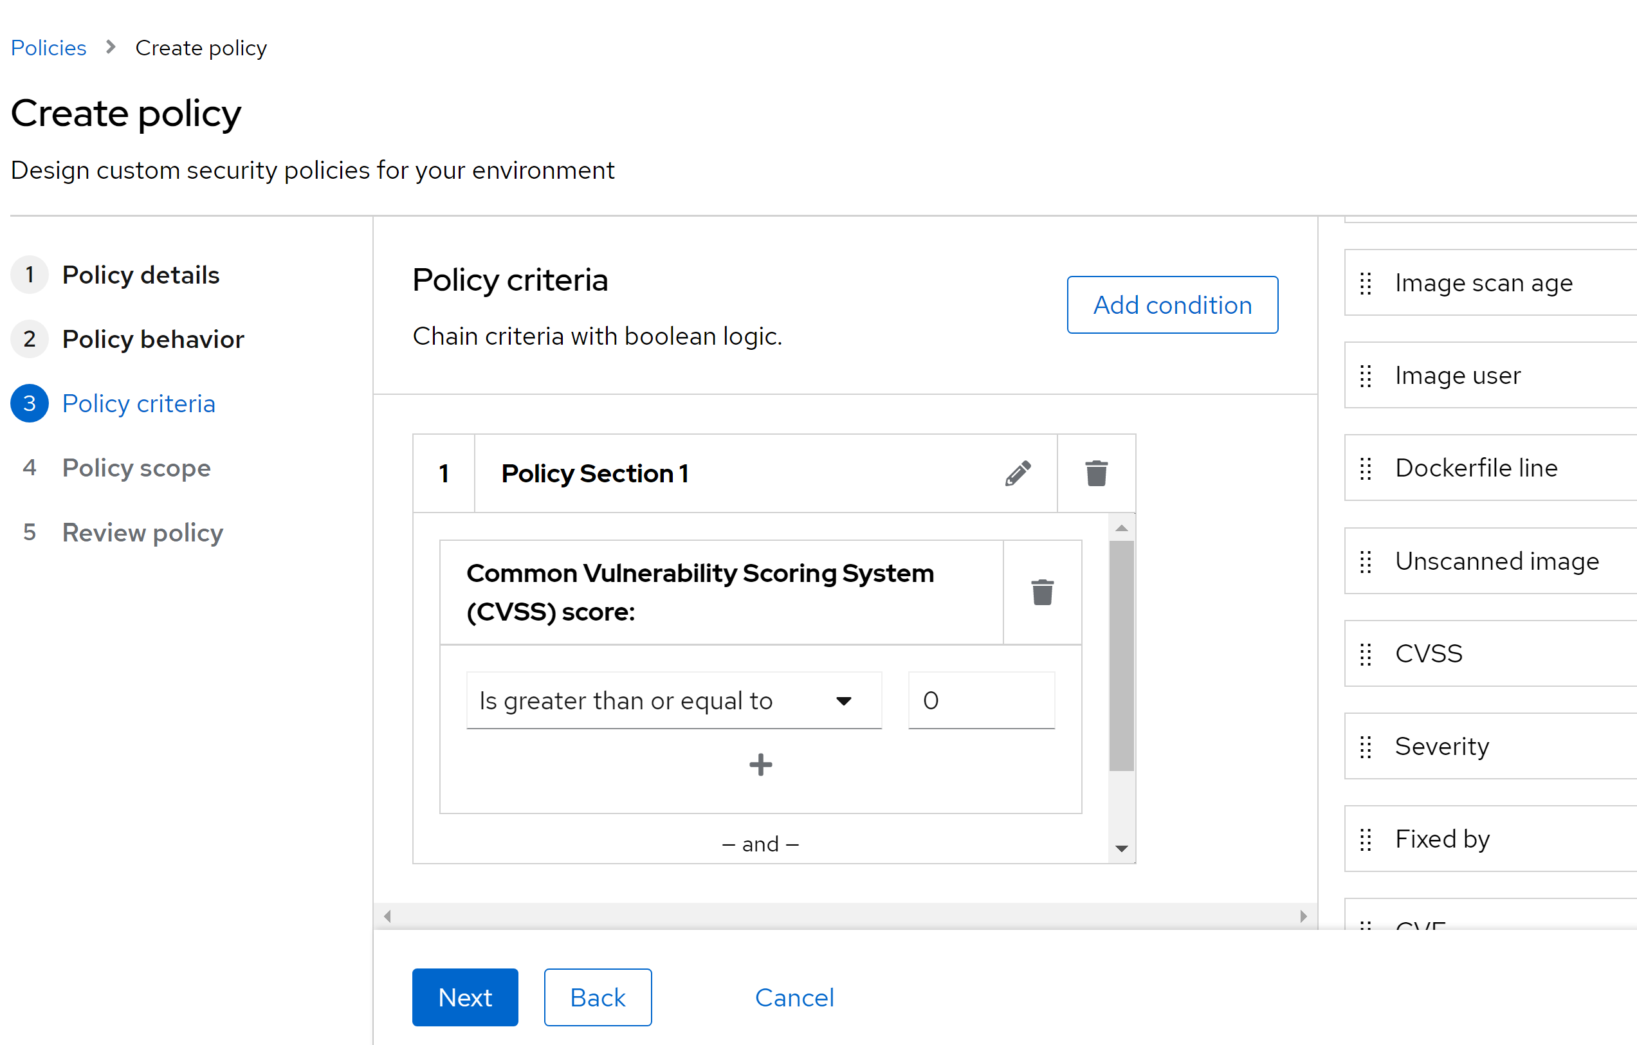Grab the drag handle next to Fixed by
Image resolution: width=1637 pixels, height=1045 pixels.
point(1365,840)
